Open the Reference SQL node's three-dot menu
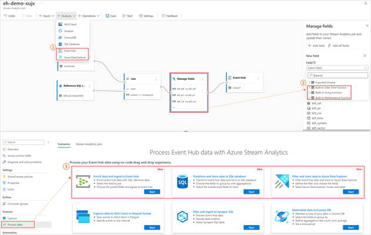 coord(89,86)
